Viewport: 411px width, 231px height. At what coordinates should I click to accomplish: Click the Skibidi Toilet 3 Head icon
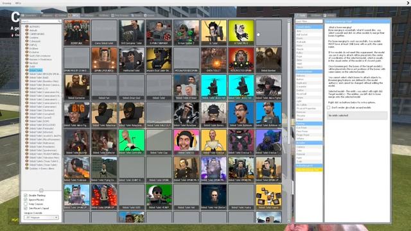[x=186, y=87]
